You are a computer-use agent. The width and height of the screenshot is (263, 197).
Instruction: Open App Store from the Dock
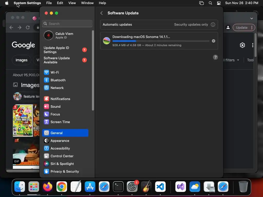pyautogui.click(x=90, y=187)
